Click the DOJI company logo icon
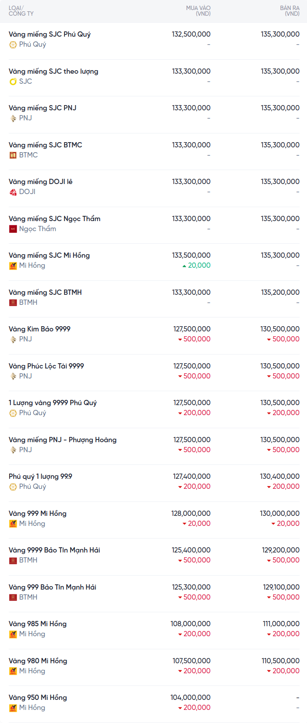Viewport: 307px width, 723px height. pyautogui.click(x=13, y=192)
